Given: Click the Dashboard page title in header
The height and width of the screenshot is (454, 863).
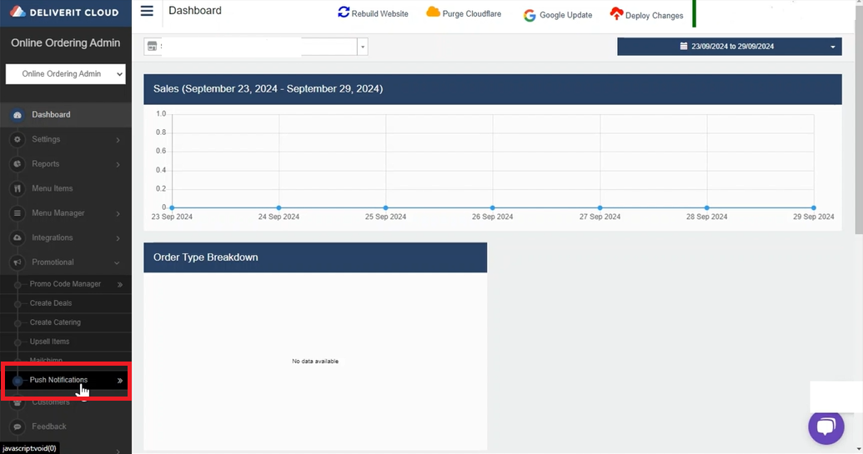Looking at the screenshot, I should tap(195, 11).
